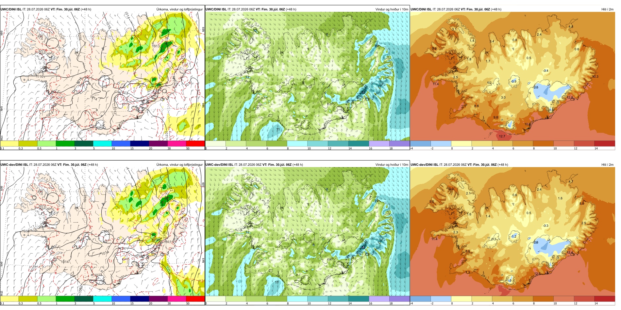621x310 pixels.
Task: Click the 12.6 temperature label on the UWC-dev map
Action: tap(537, 274)
